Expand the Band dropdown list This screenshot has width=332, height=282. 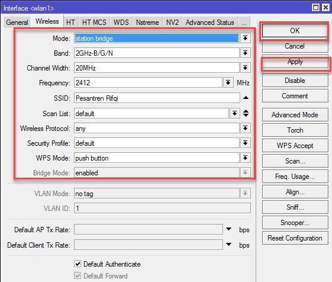pyautogui.click(x=245, y=53)
